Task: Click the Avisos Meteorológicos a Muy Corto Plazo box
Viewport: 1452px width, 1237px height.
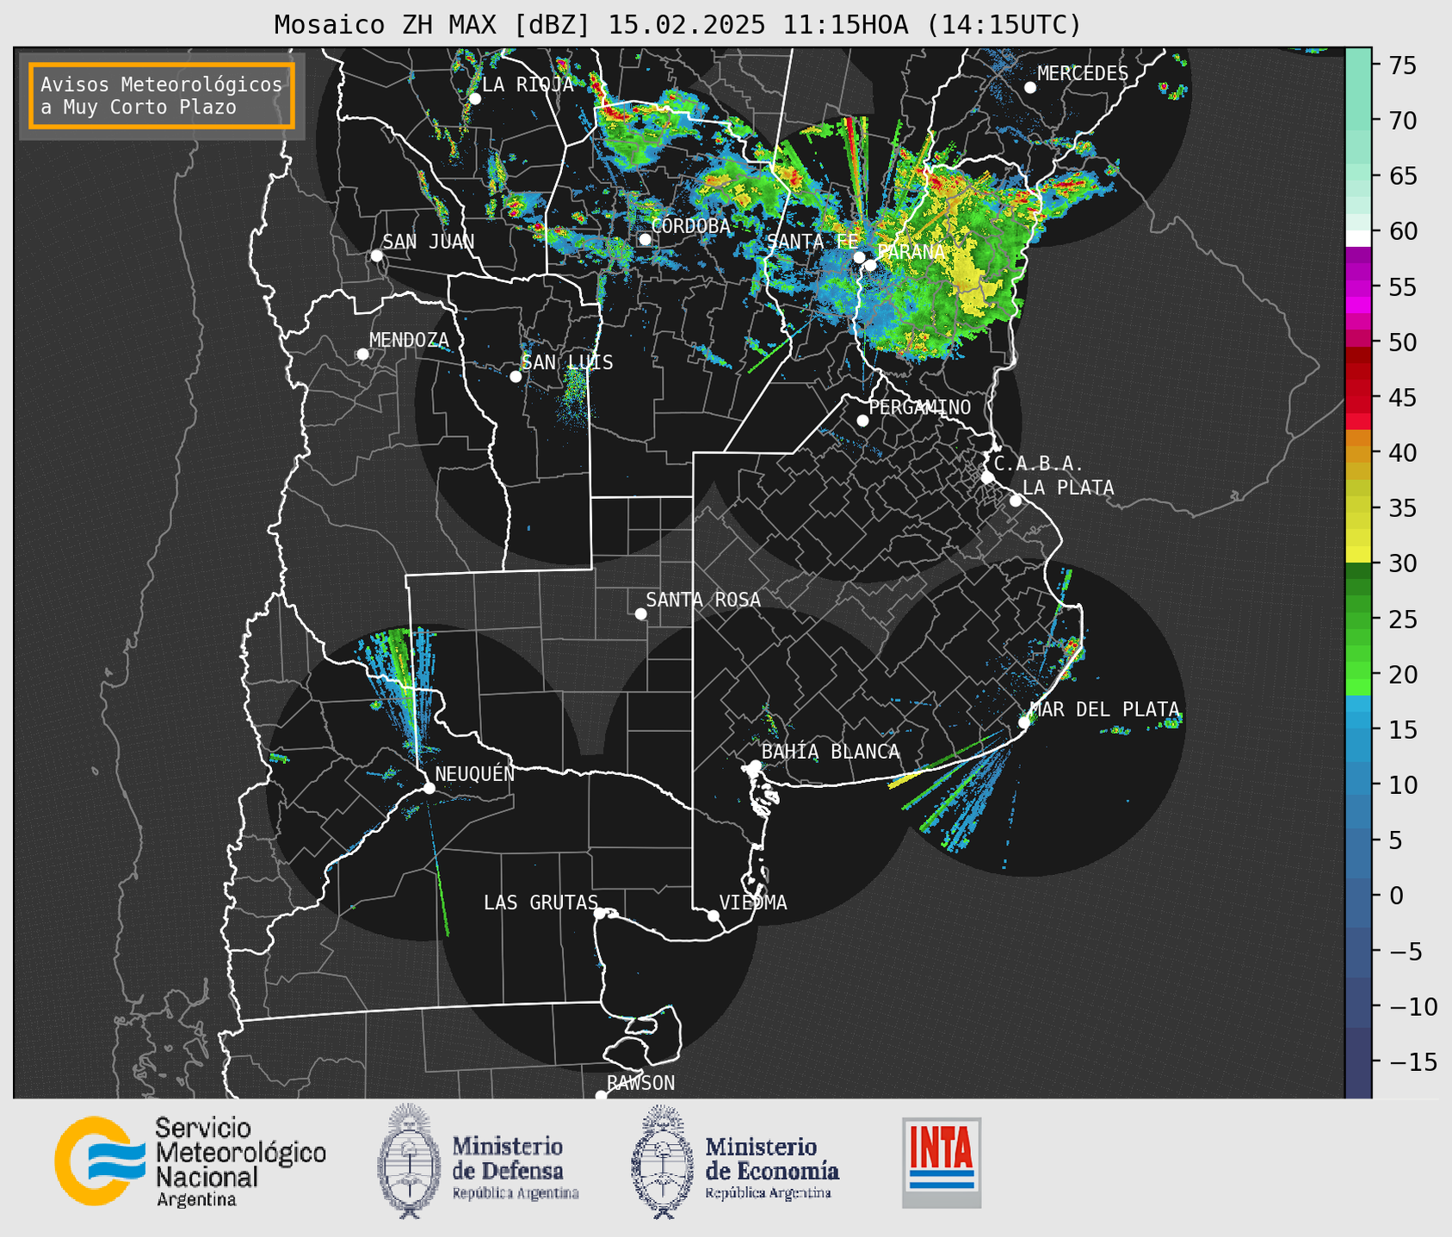Action: 162,95
